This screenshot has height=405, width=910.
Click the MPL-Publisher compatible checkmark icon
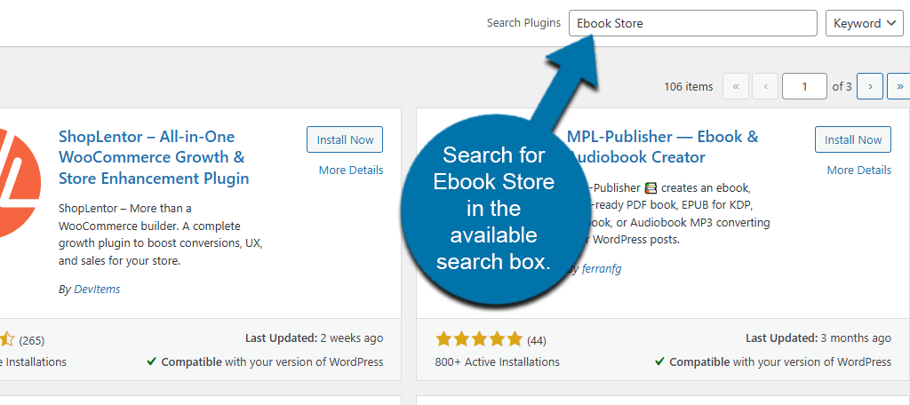pos(659,361)
